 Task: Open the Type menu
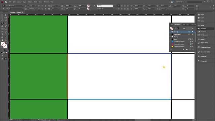coord(25,2)
